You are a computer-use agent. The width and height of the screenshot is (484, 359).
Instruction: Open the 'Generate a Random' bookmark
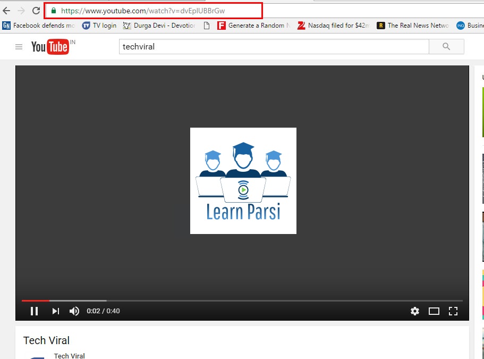pyautogui.click(x=254, y=26)
